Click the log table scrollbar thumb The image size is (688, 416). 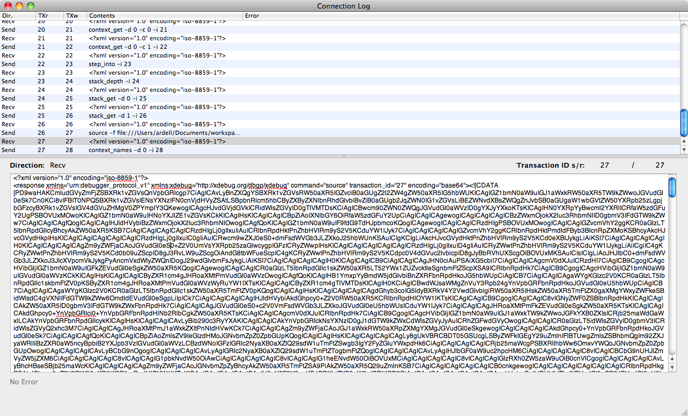coord(684,123)
